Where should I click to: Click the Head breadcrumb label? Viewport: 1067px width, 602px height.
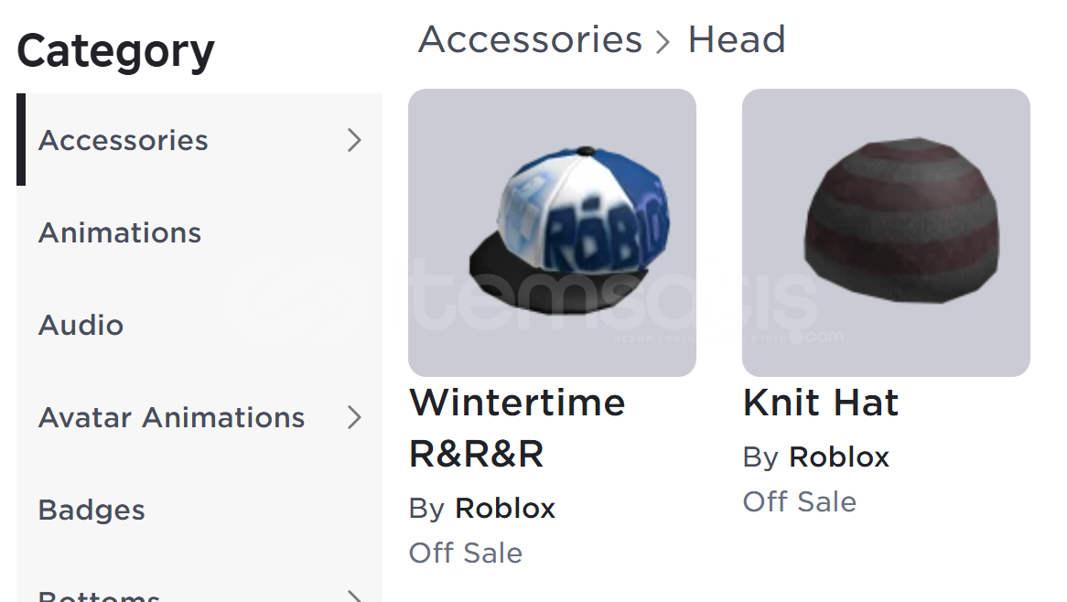tap(737, 39)
